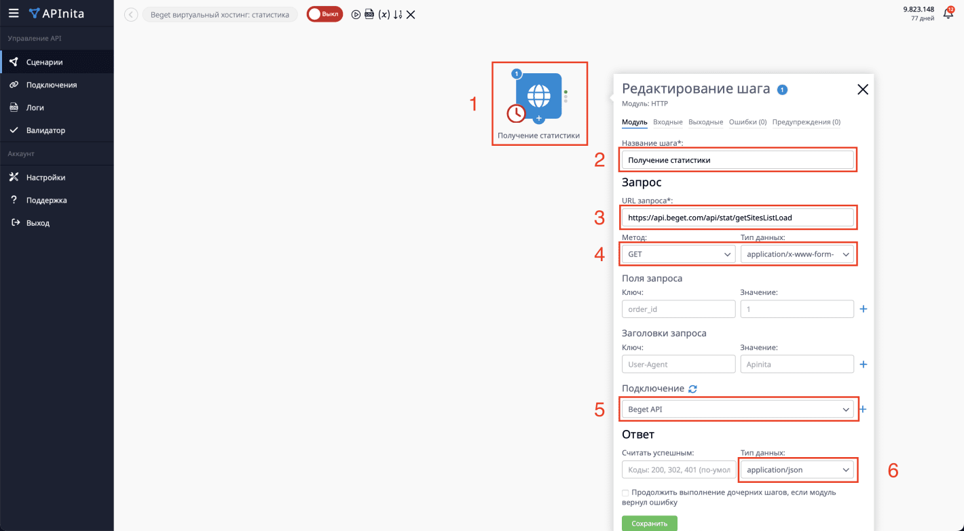Add a new request header row with plus
Screen dimensions: 964x531
864,364
